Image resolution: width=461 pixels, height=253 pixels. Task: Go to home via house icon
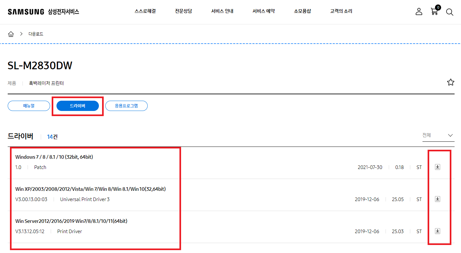click(11, 34)
